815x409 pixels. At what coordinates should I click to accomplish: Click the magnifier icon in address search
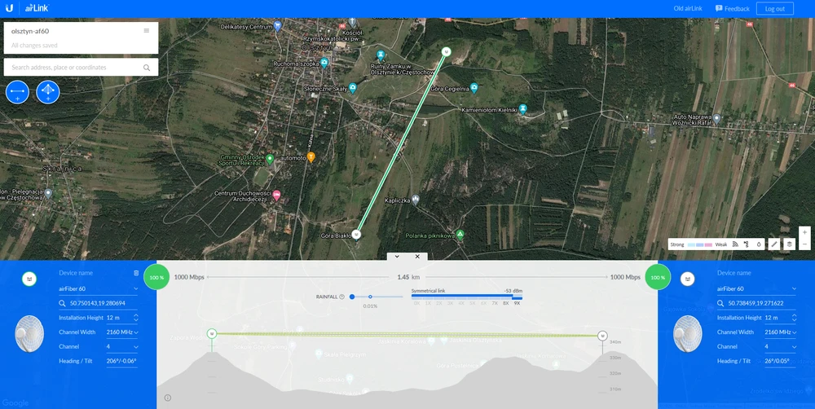pos(147,68)
